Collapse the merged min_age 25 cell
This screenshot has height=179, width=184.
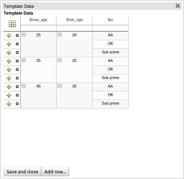tap(60, 60)
